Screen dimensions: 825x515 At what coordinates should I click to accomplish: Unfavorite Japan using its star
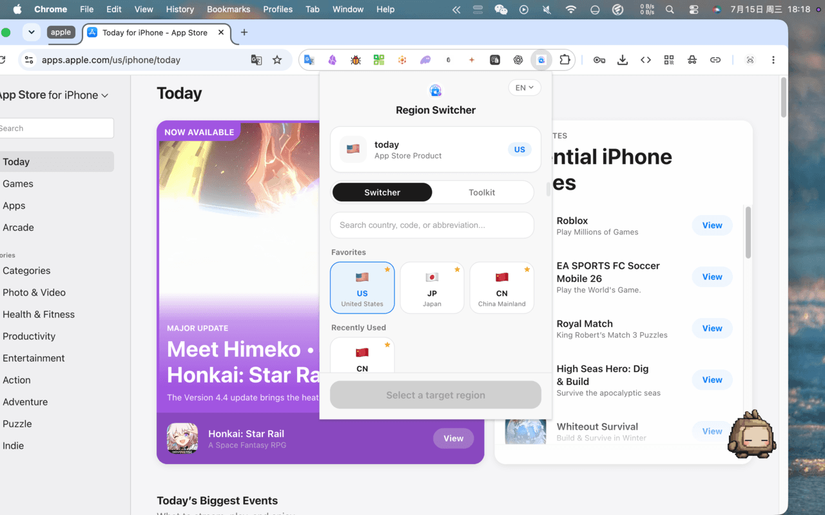457,270
